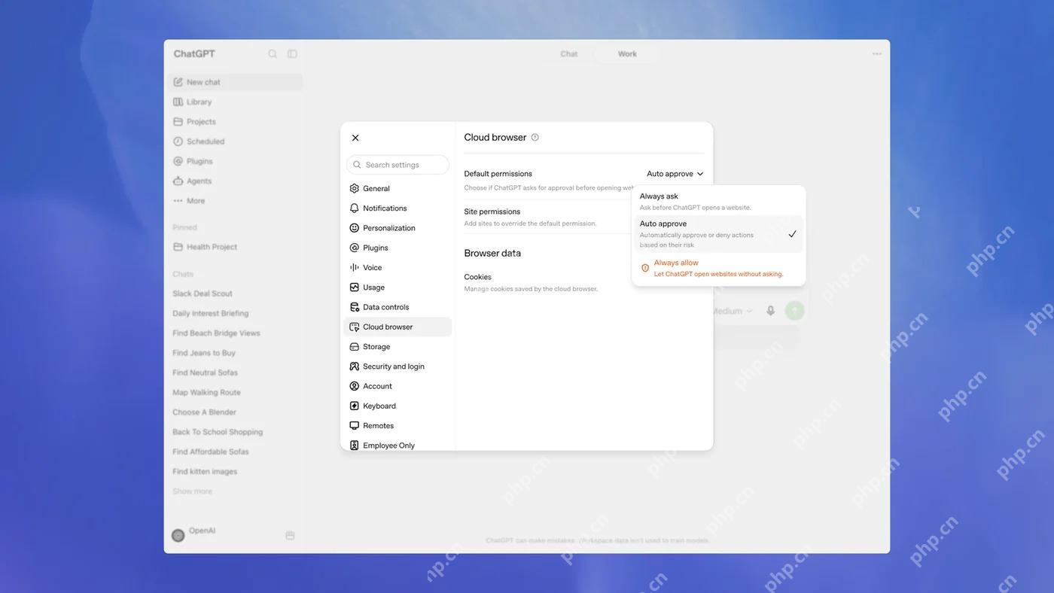Open the pinned Health Project
1054x593 pixels.
tap(235, 247)
